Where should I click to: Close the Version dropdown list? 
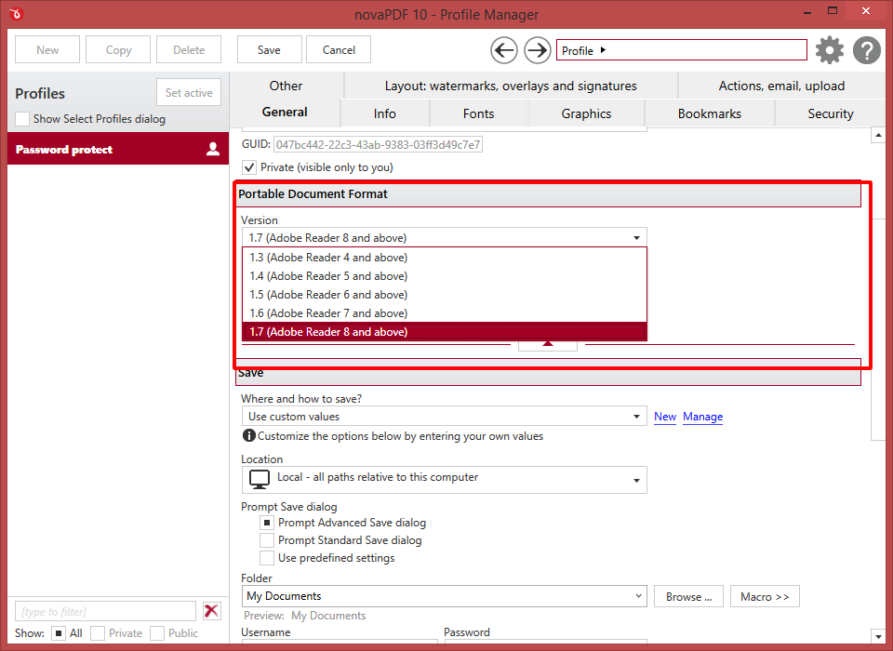coord(636,237)
